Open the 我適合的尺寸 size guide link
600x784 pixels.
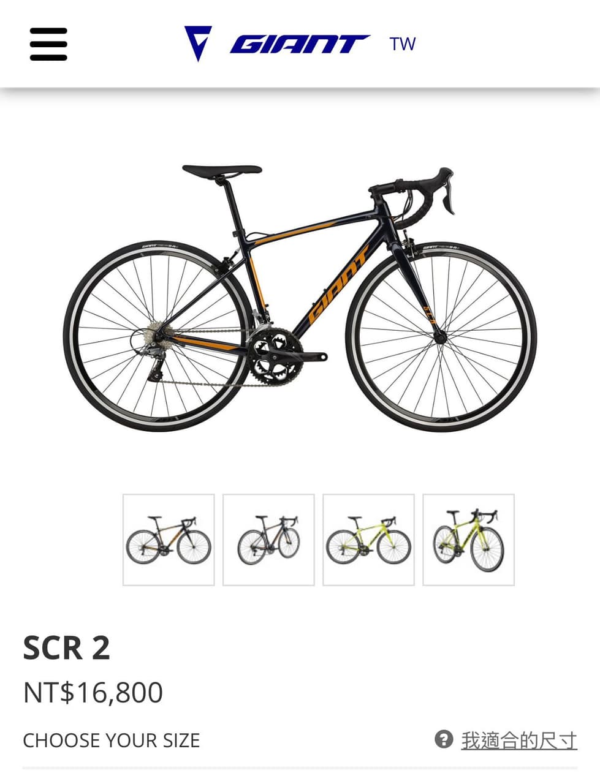tap(519, 741)
